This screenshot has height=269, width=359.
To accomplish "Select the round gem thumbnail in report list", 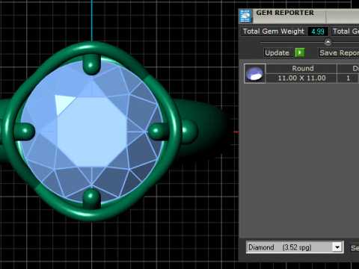I will [x=254, y=73].
